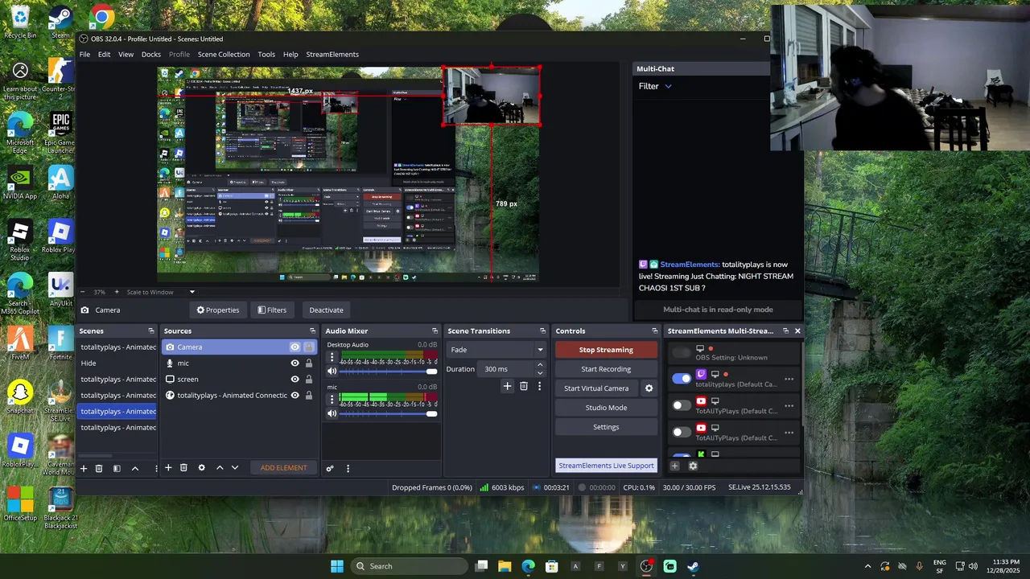
Task: Mute the mic channel speaker icon
Action: tap(332, 413)
